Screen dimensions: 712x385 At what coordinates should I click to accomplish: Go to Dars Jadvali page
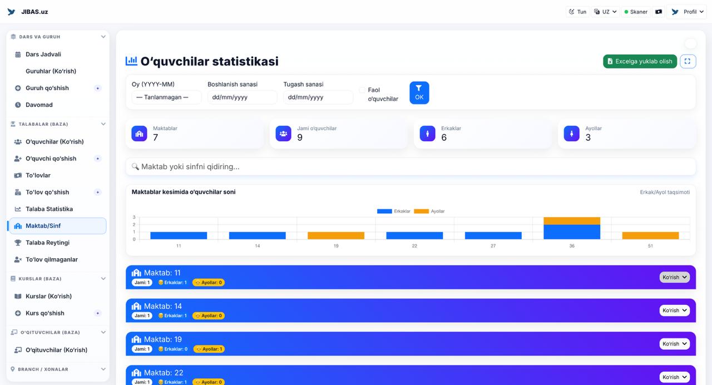[x=43, y=55]
